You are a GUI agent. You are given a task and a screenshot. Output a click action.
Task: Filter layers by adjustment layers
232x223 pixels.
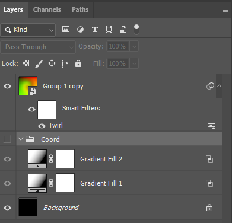80,30
